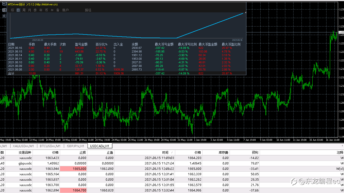The height and width of the screenshot is (193, 344).
Task: Sort by 时间 time column header
Action: [x=145, y=152]
